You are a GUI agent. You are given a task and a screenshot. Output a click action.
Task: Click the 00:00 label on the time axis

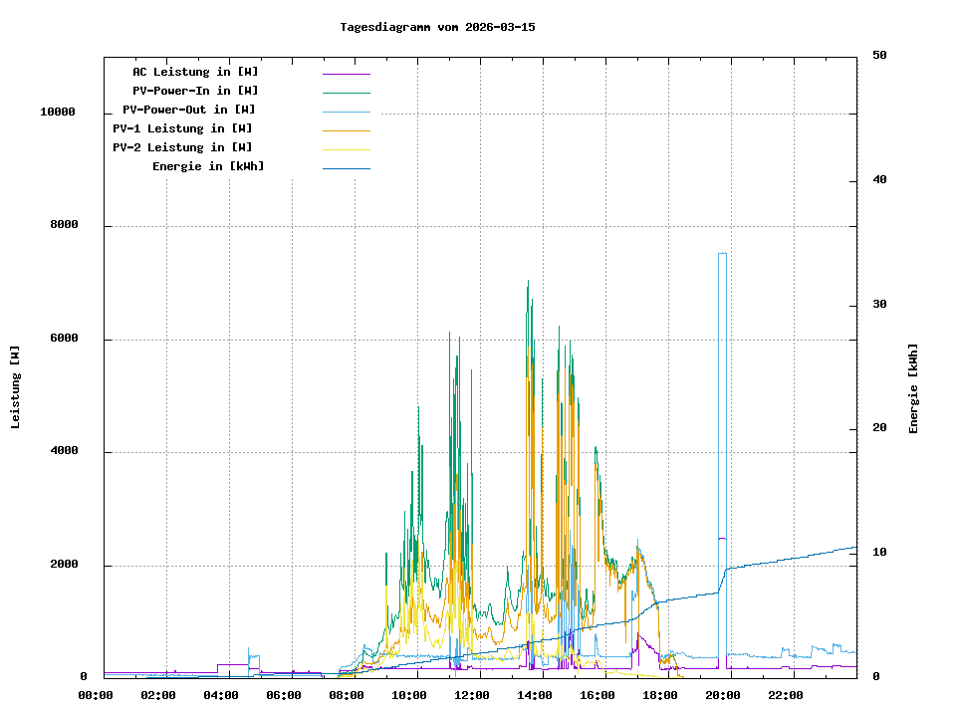[x=96, y=695]
